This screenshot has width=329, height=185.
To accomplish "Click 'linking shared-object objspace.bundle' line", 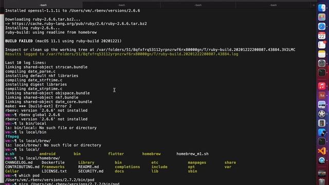I will point(47,93).
